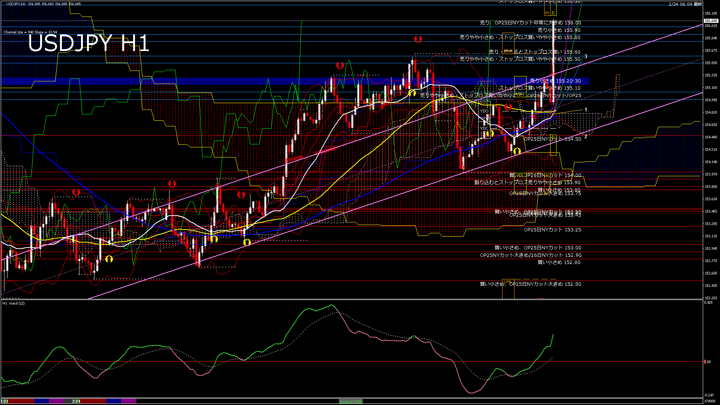720x405 pixels.
Task: Click the H1 macd (12) indicator label
Action: 14,303
